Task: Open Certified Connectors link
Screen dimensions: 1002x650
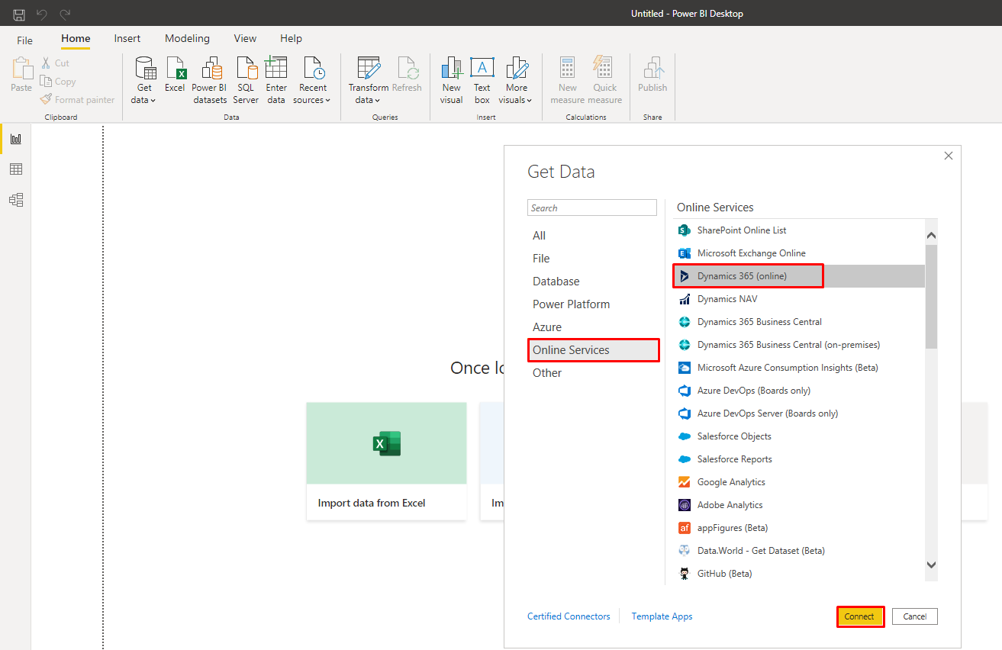Action: point(569,616)
